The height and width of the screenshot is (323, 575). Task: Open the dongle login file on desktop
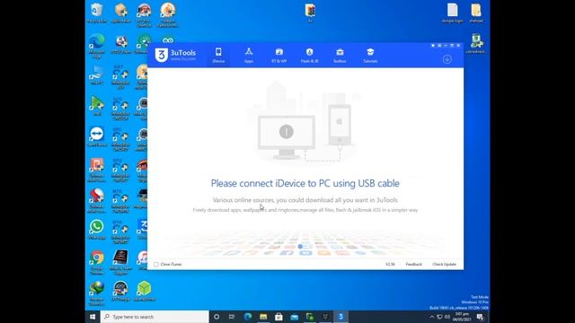pos(453,13)
